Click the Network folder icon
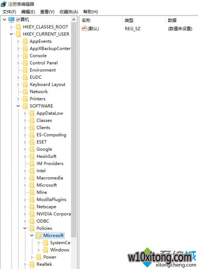The height and width of the screenshot is (269, 198). point(25,92)
